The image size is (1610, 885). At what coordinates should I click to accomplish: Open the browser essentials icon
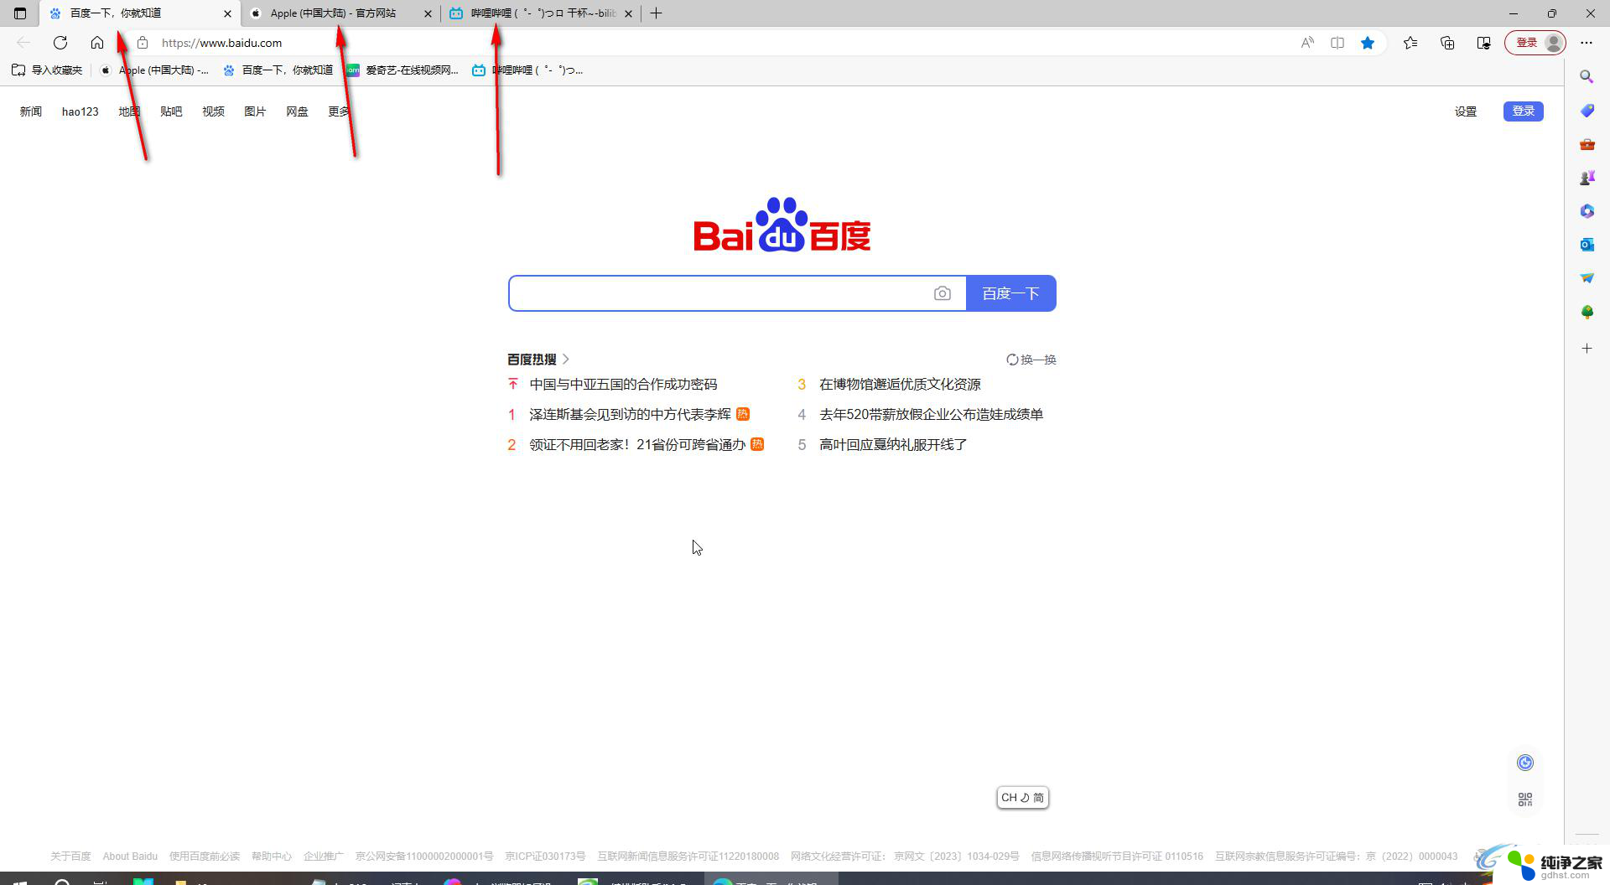point(1484,43)
